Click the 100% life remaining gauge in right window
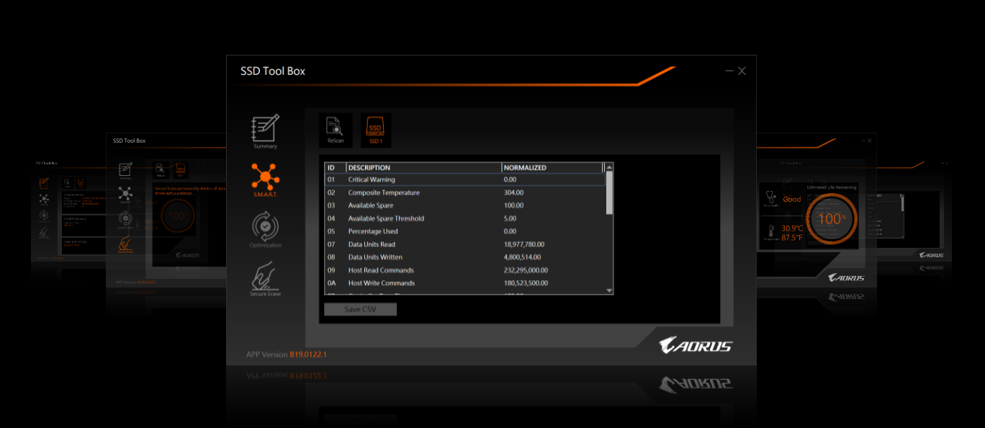The height and width of the screenshot is (428, 985). point(831,218)
